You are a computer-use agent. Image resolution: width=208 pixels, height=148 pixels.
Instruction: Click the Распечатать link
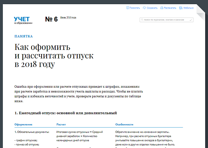[170, 8]
